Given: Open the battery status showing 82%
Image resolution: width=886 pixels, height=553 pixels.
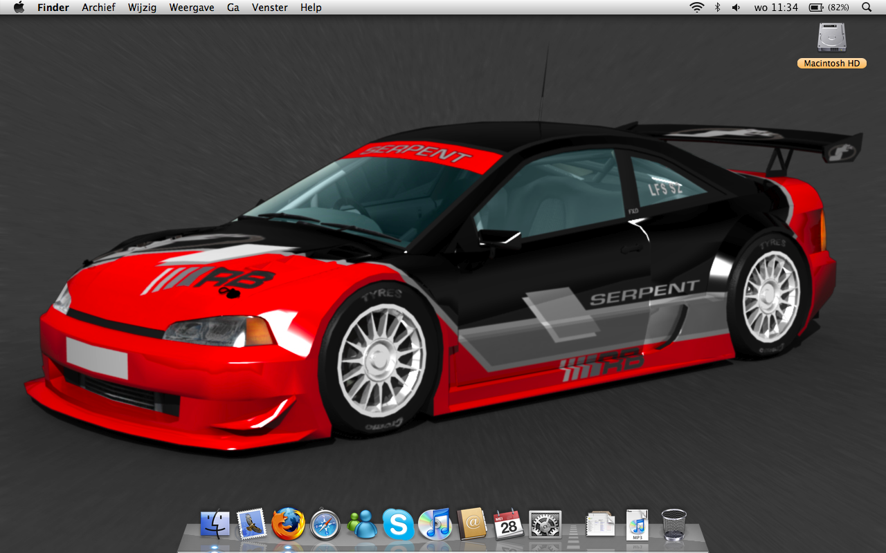Looking at the screenshot, I should 829,8.
